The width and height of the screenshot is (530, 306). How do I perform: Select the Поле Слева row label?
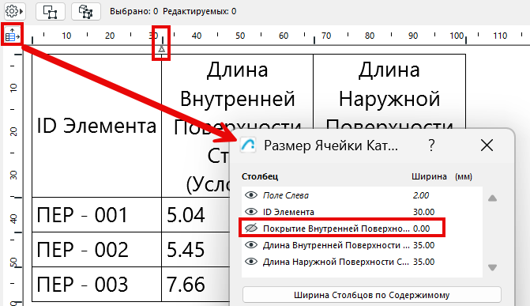tap(286, 195)
